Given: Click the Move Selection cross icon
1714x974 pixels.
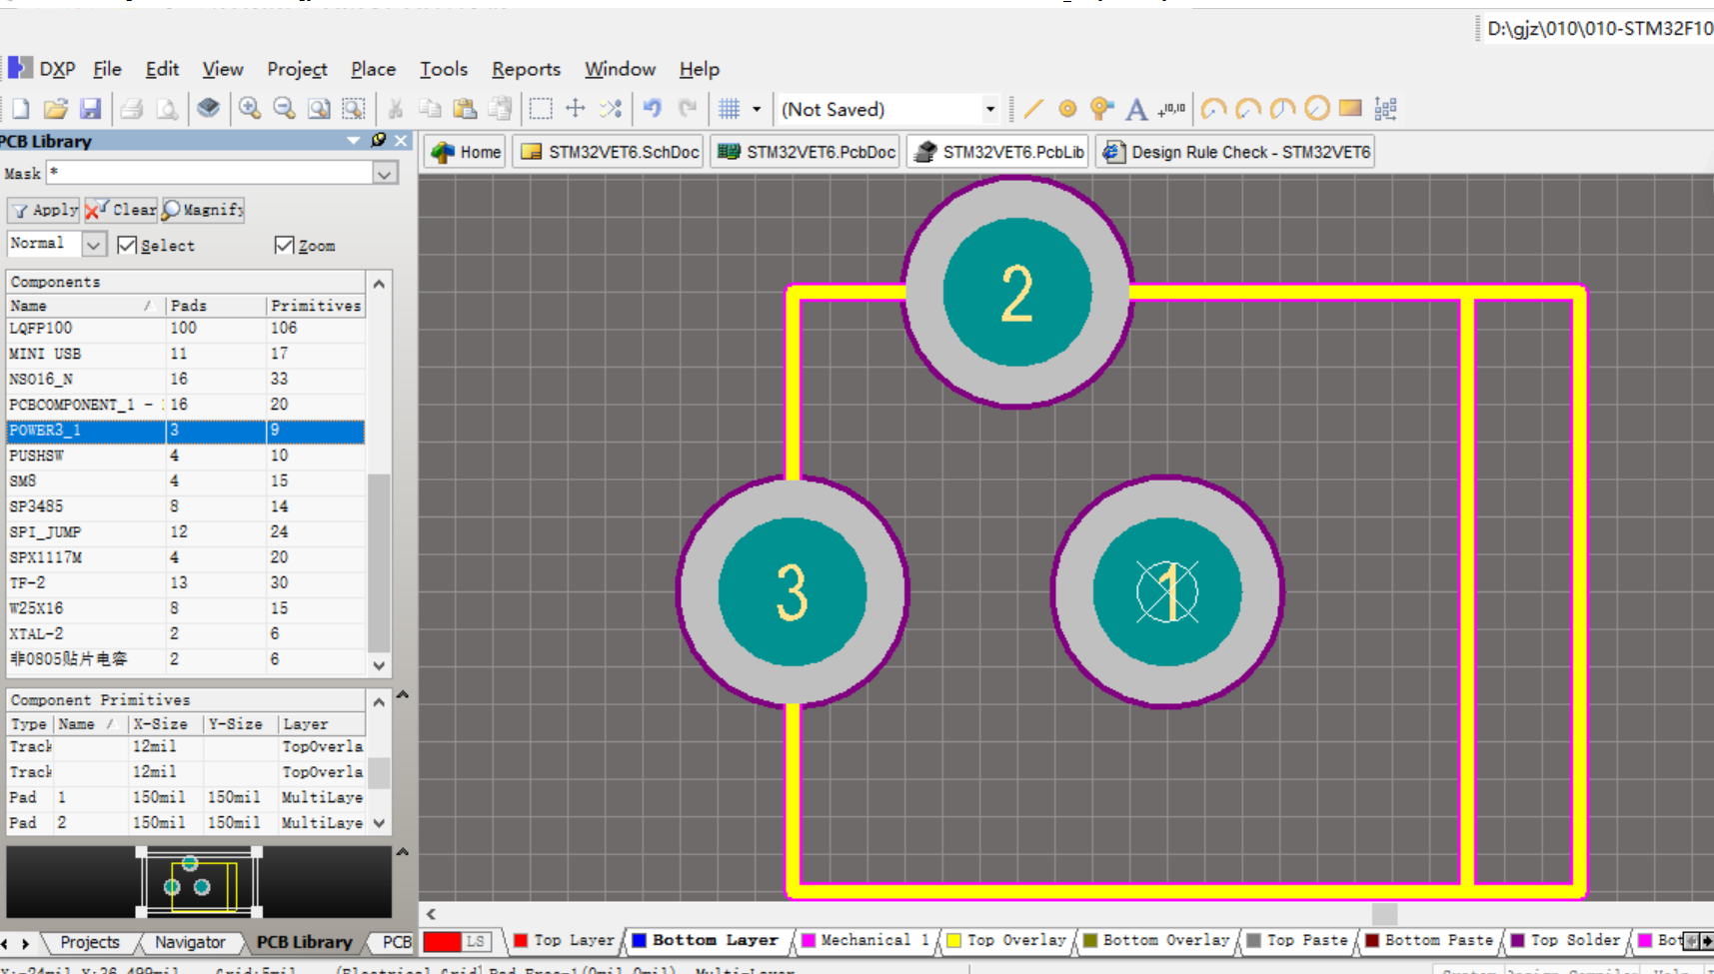Looking at the screenshot, I should [576, 109].
